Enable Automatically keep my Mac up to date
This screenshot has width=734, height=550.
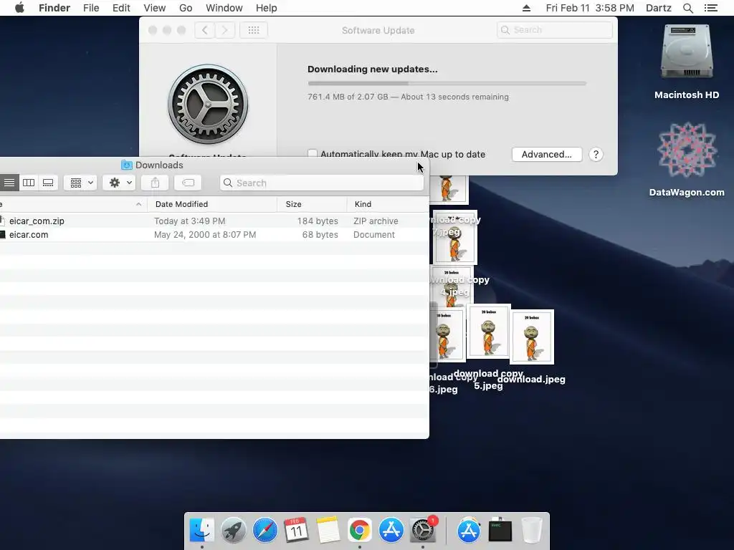point(313,154)
